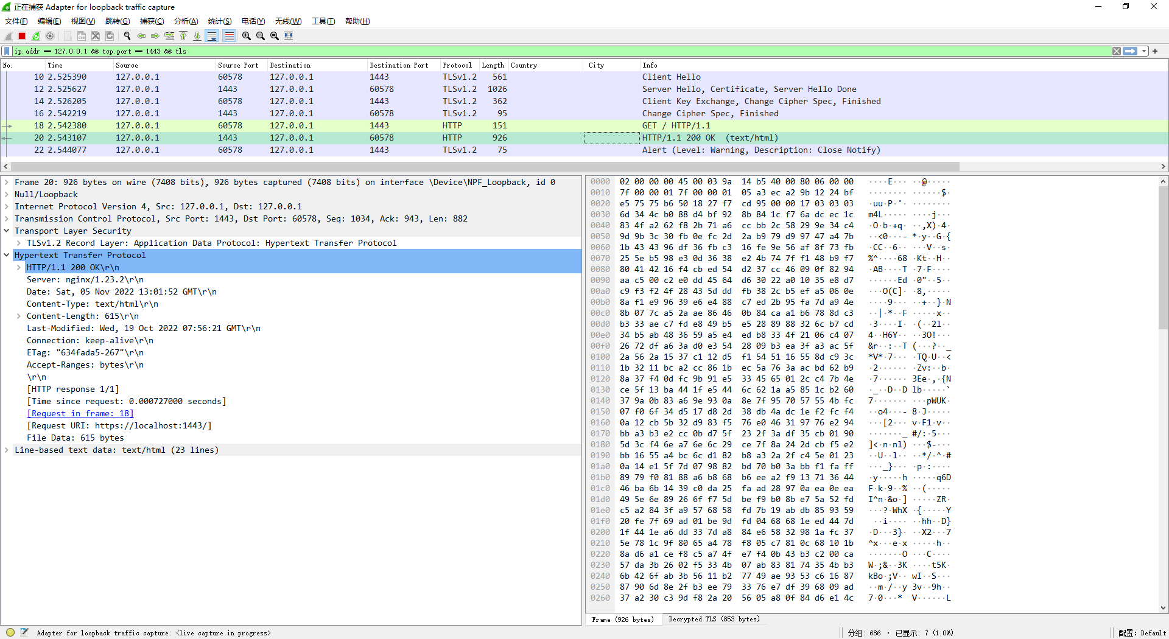Image resolution: width=1169 pixels, height=639 pixels.
Task: Select the Alert Close Notify packet row
Action: (x=584, y=150)
